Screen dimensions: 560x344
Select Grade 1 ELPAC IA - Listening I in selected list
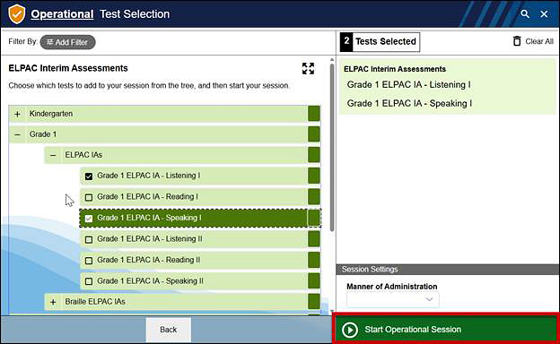click(408, 85)
